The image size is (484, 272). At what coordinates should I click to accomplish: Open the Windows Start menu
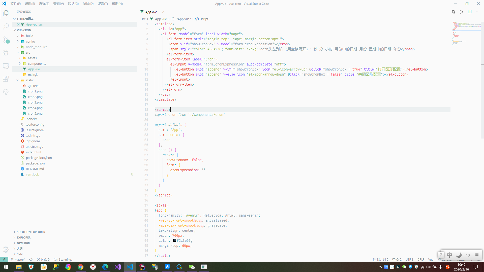(x=6, y=267)
